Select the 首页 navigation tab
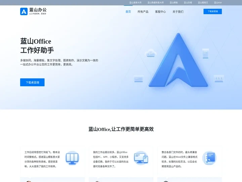Screen dimensions: 242x182 click(x=128, y=11)
